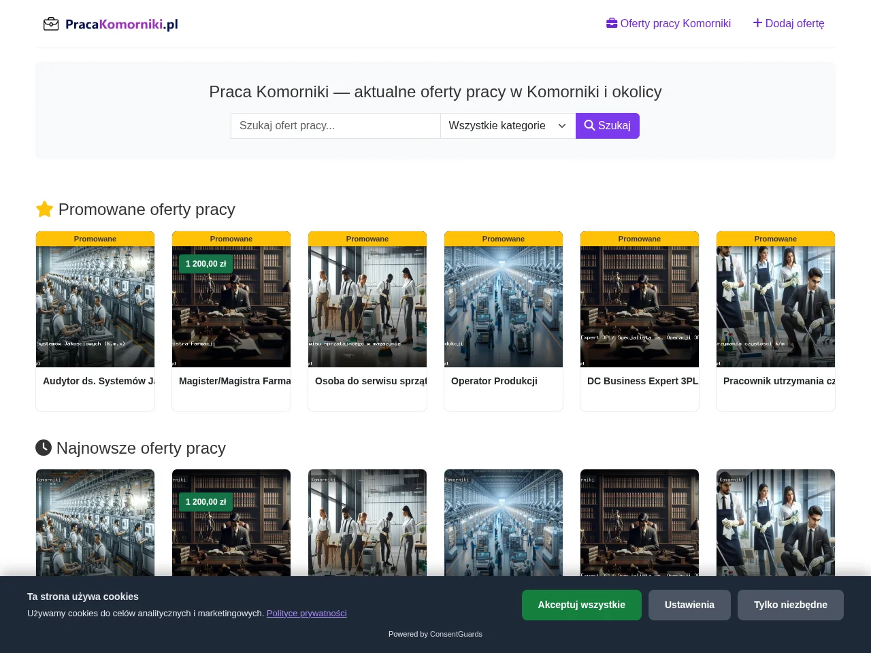Open cookie Ustawienia button

click(x=689, y=605)
